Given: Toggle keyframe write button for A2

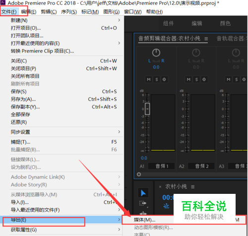Looking at the screenshot, I should (204, 79).
